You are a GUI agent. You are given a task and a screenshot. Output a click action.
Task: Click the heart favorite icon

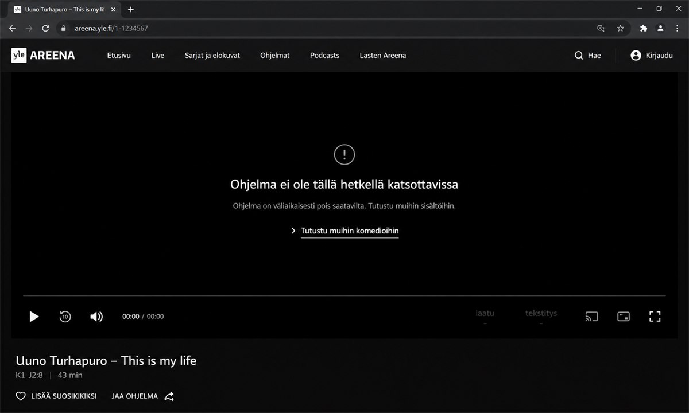21,396
